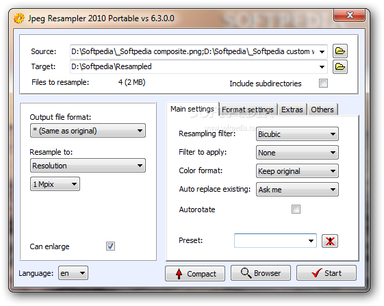Open the Preset combo box

point(275,240)
